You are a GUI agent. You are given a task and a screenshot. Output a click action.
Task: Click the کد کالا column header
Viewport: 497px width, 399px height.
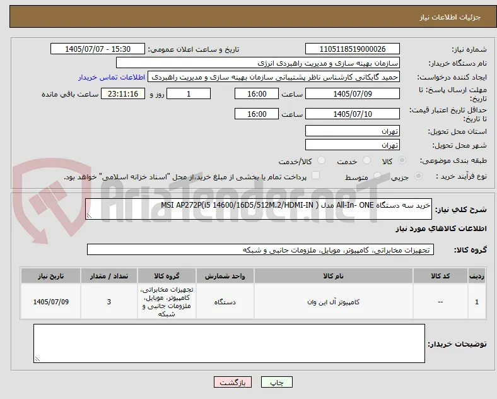[440, 276]
